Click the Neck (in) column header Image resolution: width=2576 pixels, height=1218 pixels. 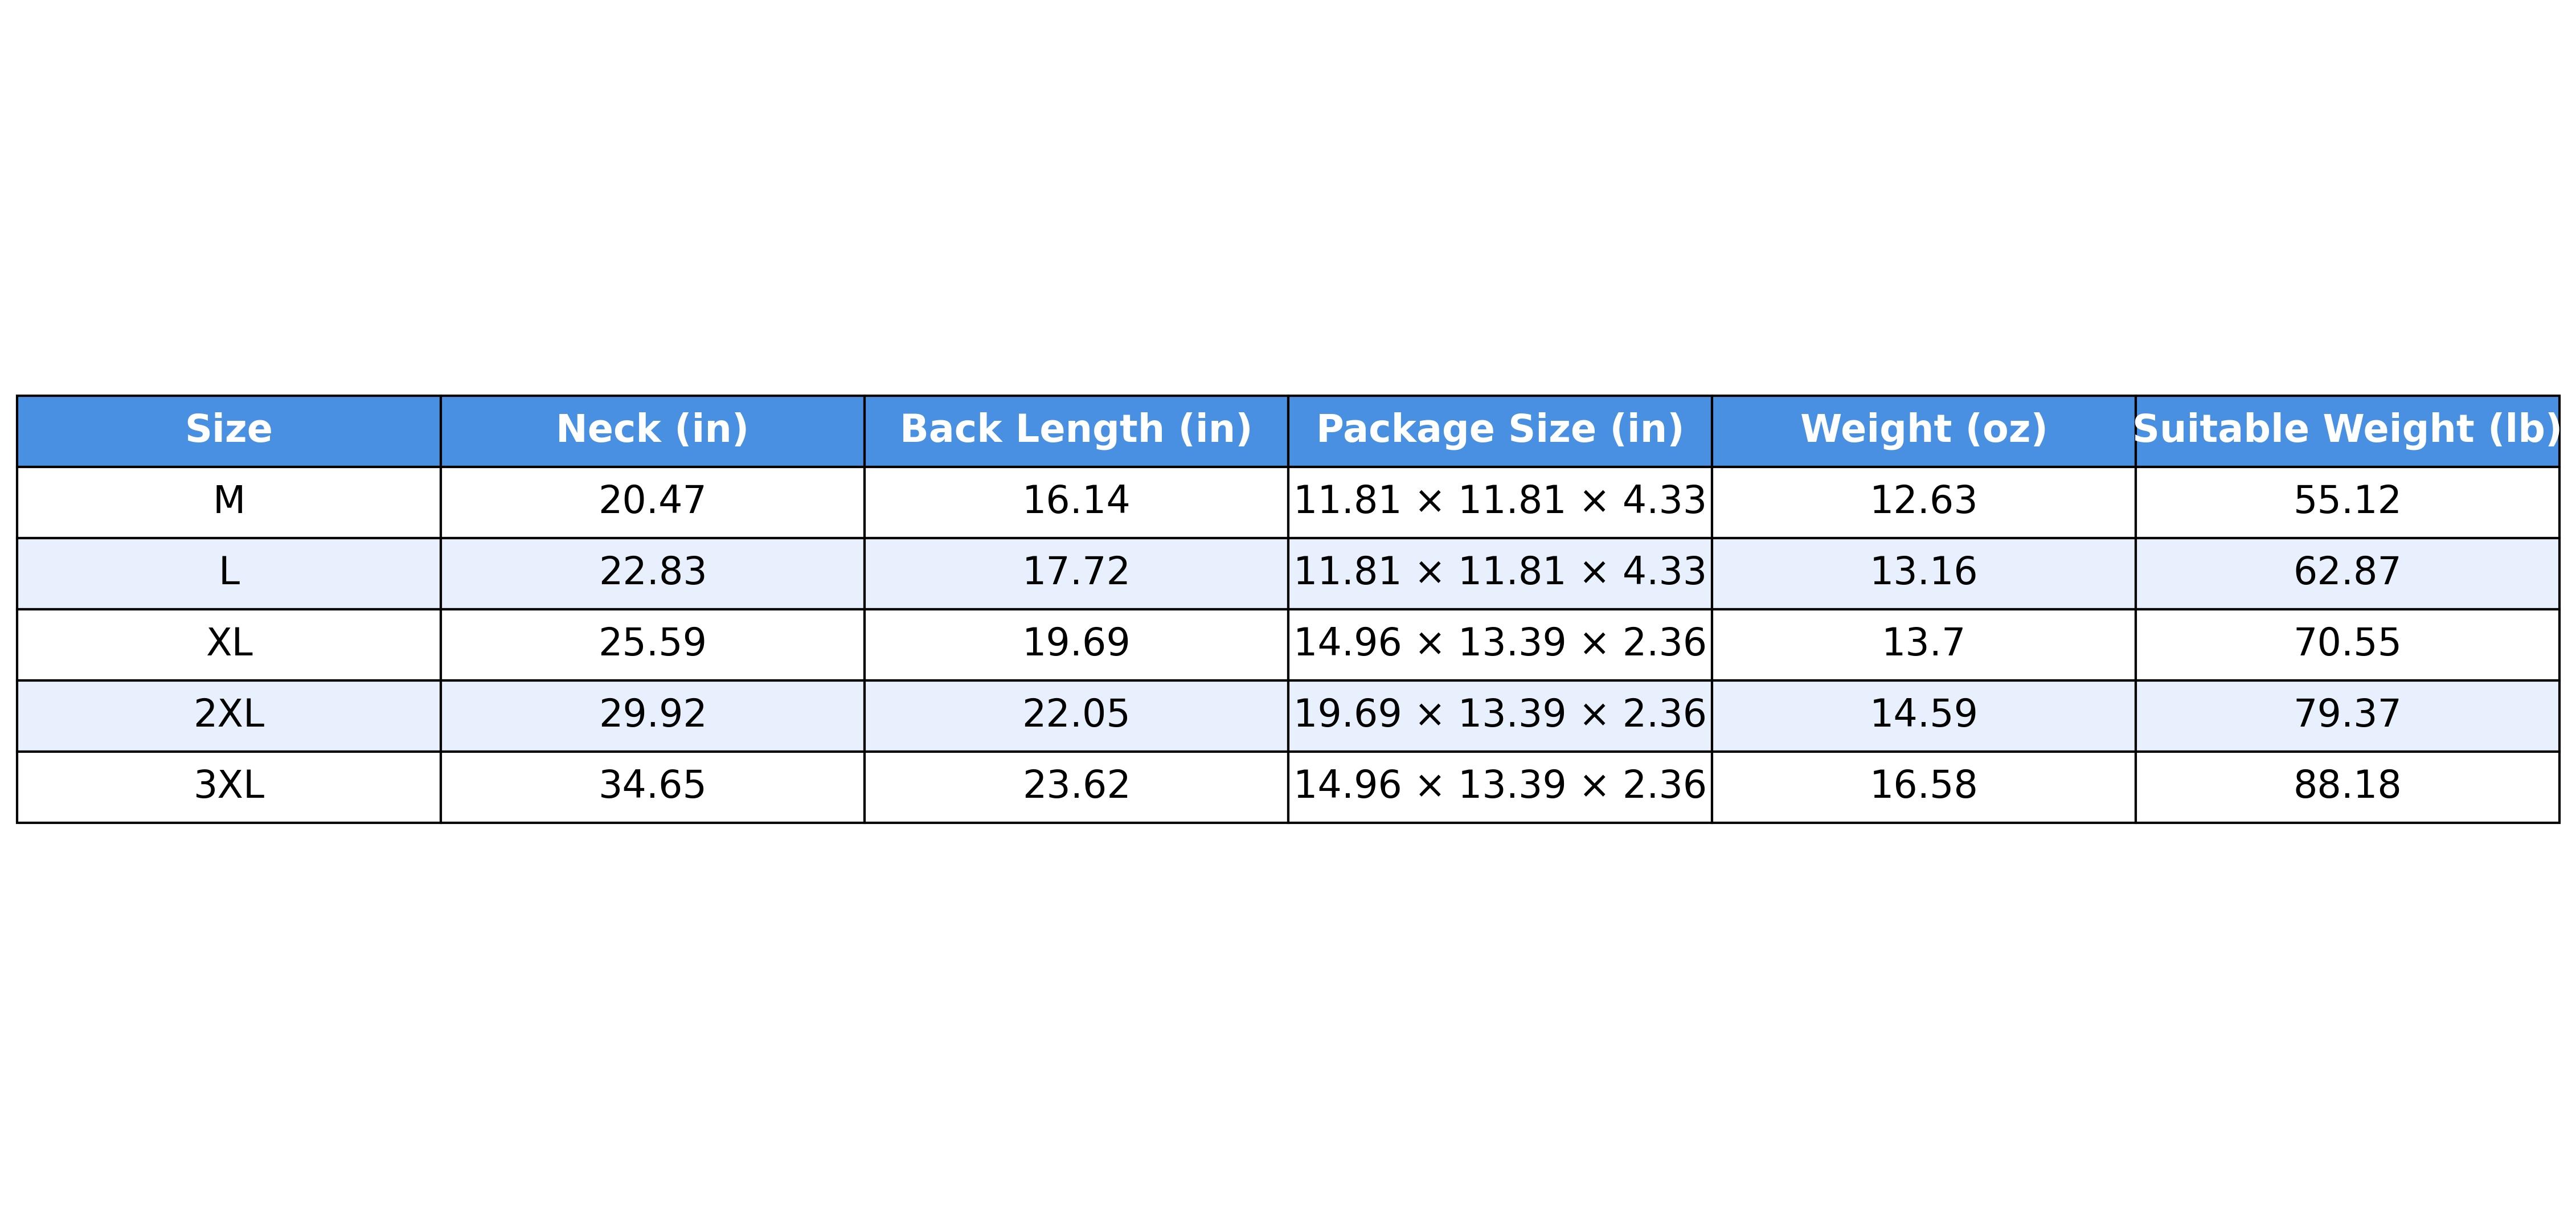(652, 430)
